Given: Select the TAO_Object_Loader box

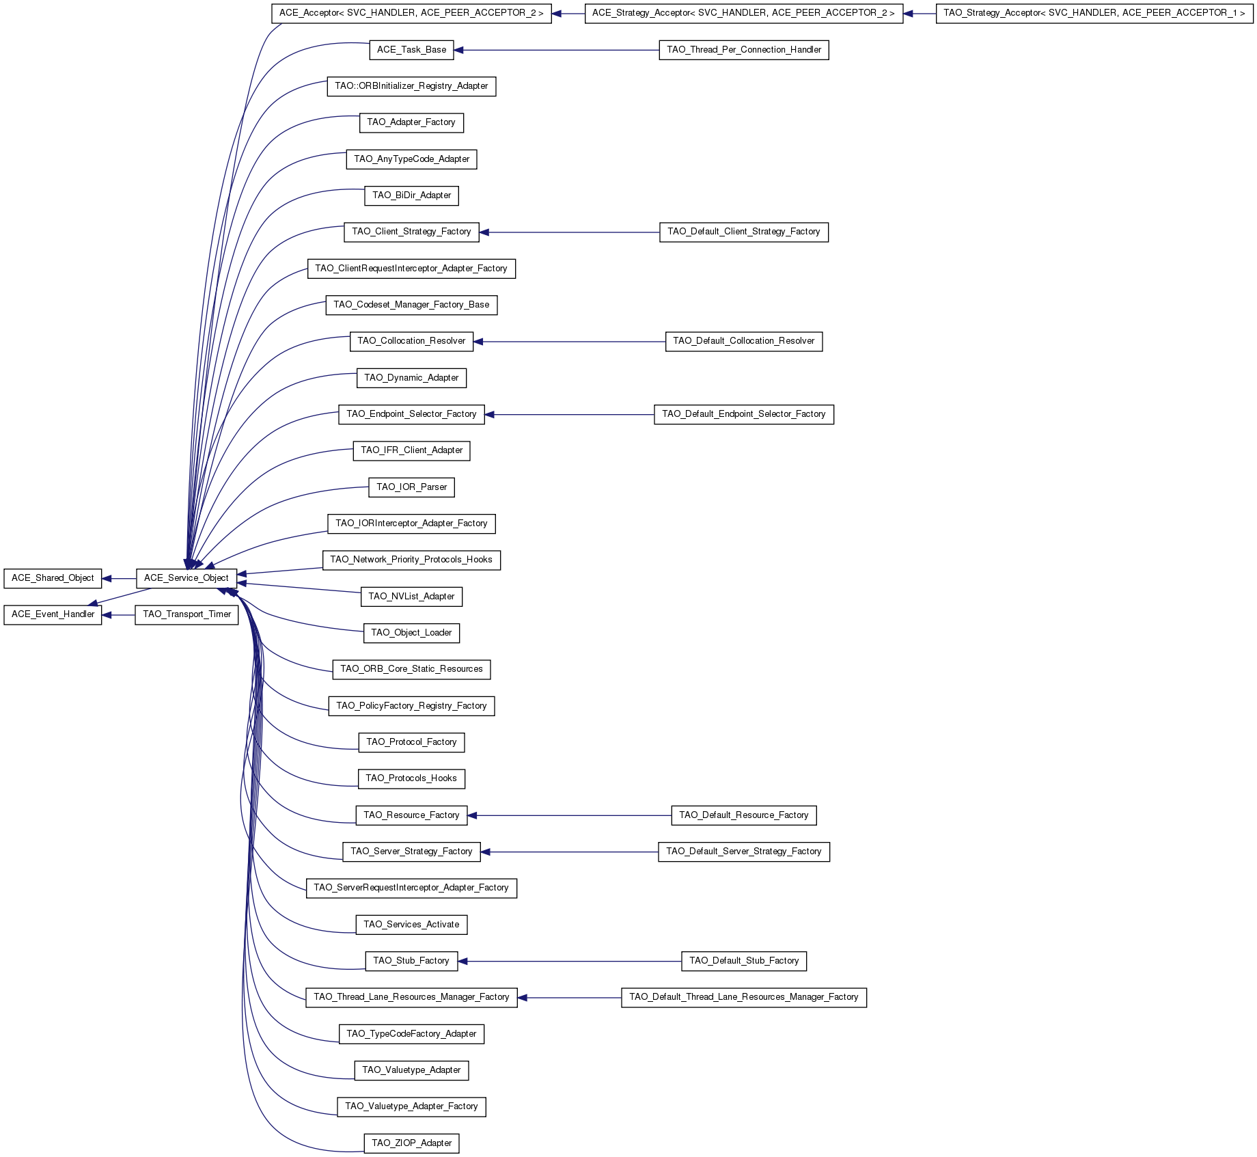Looking at the screenshot, I should click(x=411, y=633).
